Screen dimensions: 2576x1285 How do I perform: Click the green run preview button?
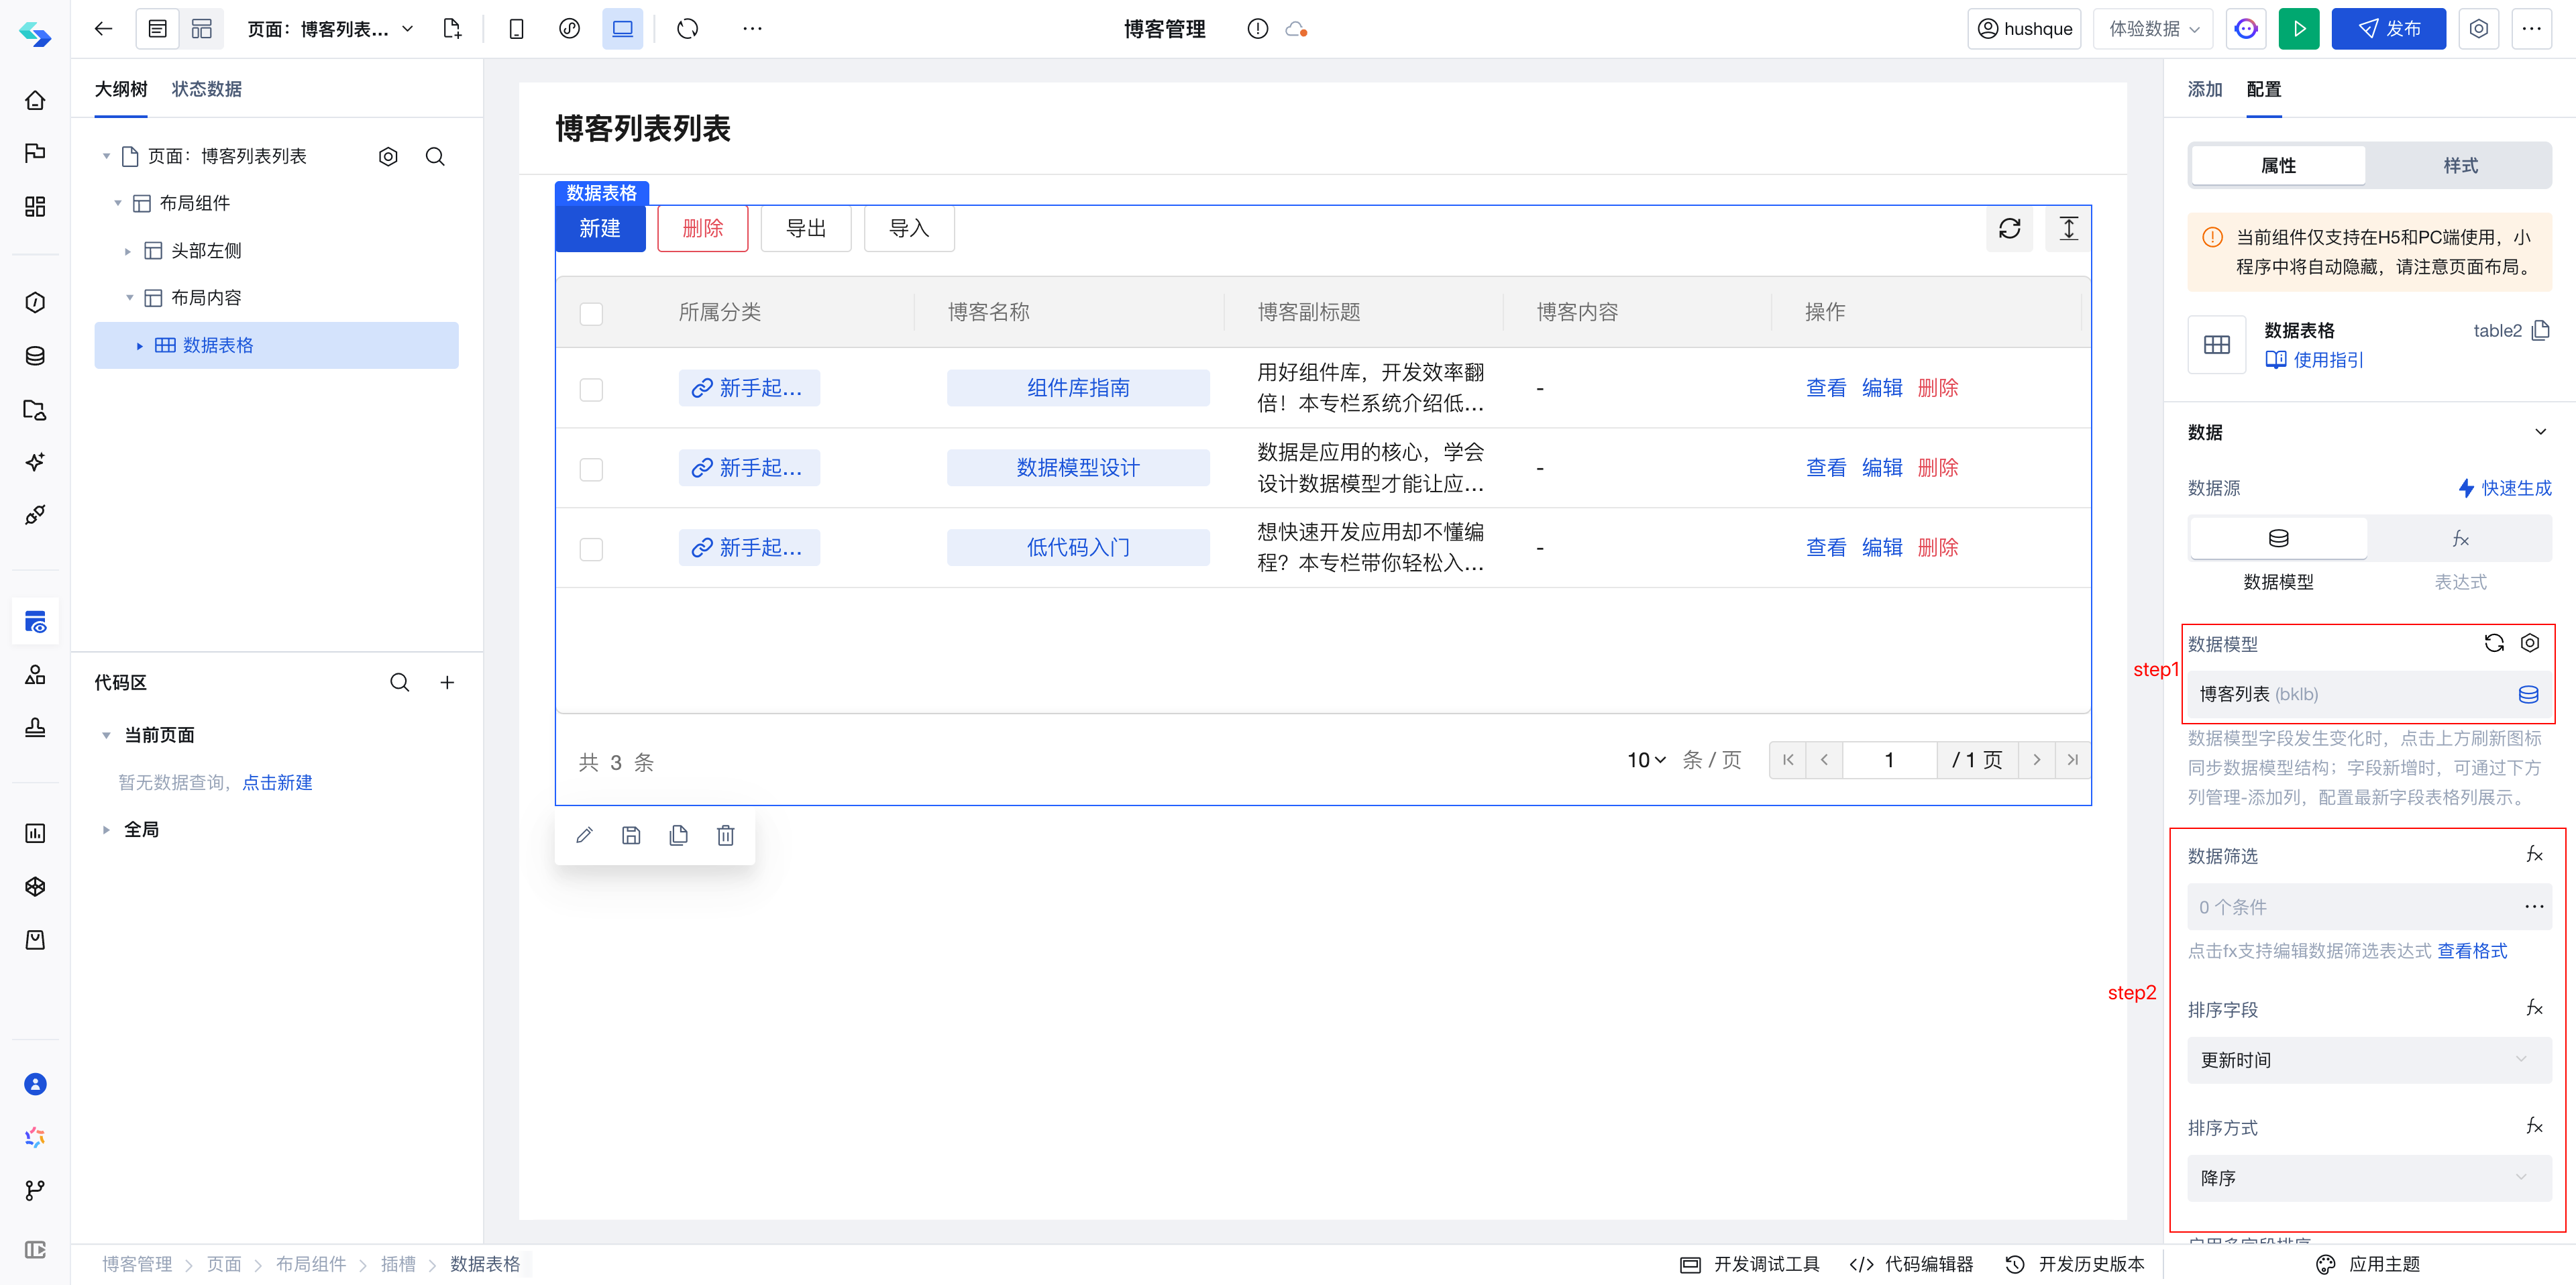pyautogui.click(x=2298, y=29)
